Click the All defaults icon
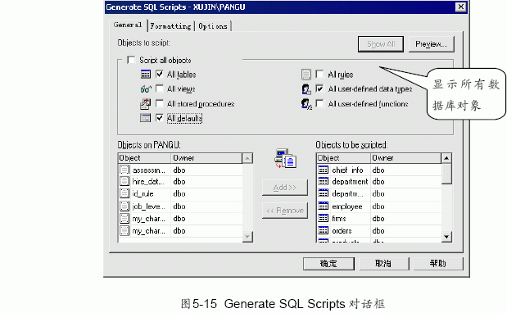This screenshot has width=507, height=313. point(146,118)
